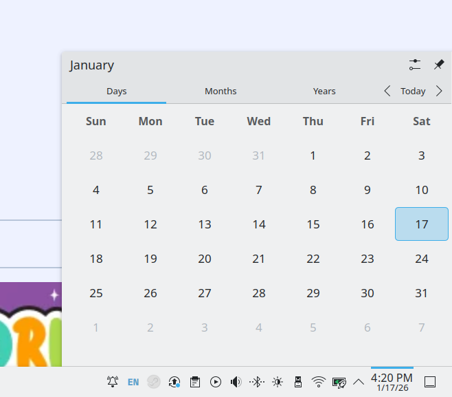Choose day 12 in the grid
Image resolution: width=452 pixels, height=397 pixels.
coord(150,224)
